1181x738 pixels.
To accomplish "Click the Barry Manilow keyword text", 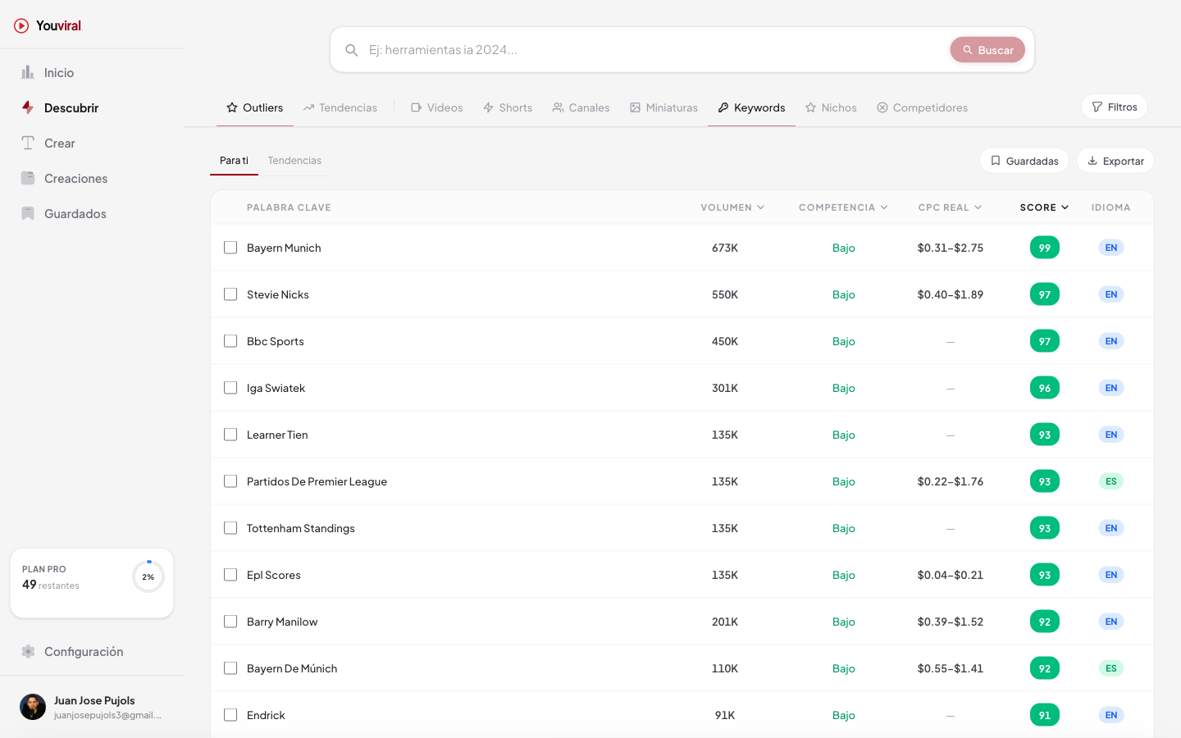I will click(282, 622).
